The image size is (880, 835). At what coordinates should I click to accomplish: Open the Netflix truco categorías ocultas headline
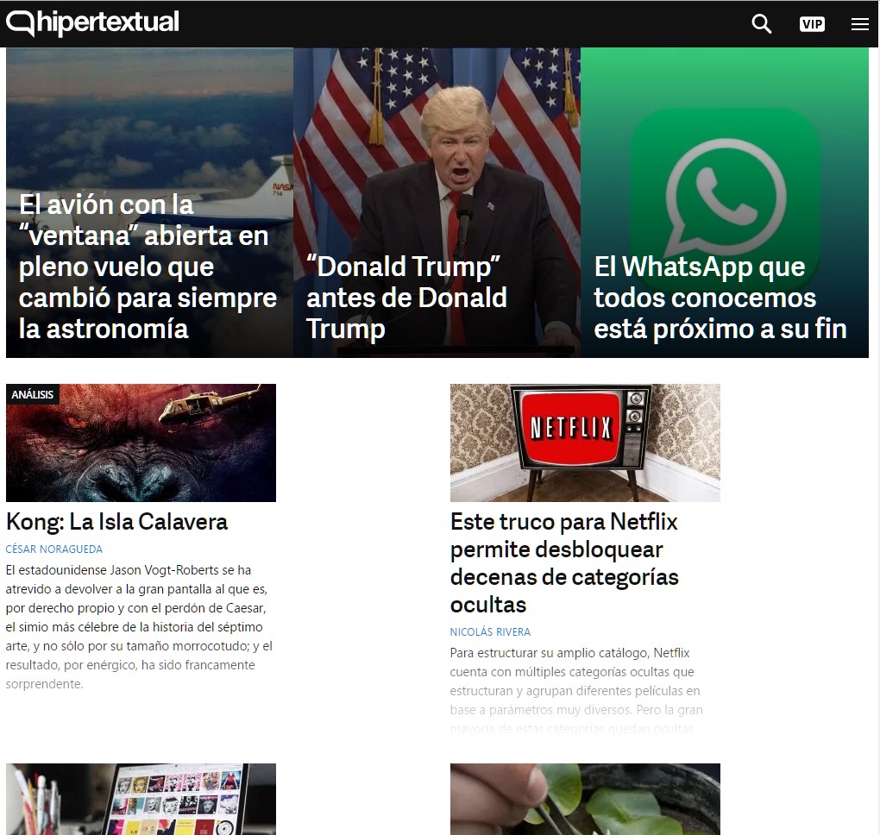tap(564, 562)
